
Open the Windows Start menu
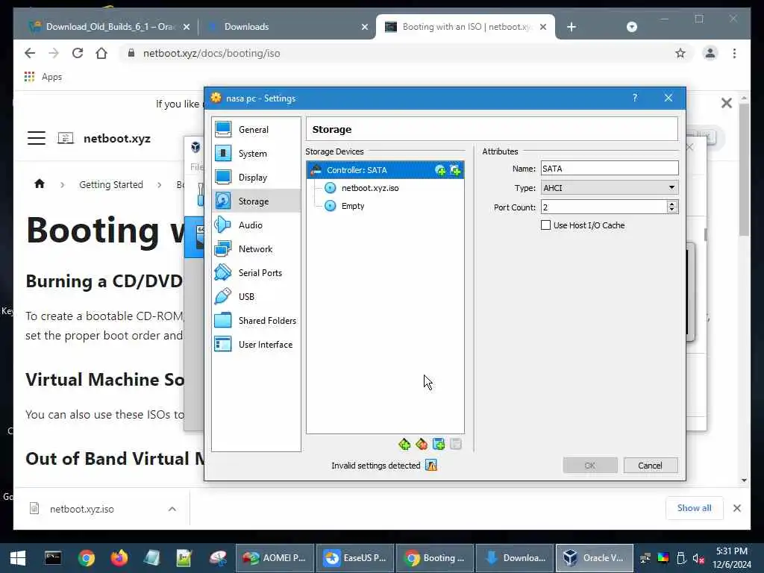18,558
